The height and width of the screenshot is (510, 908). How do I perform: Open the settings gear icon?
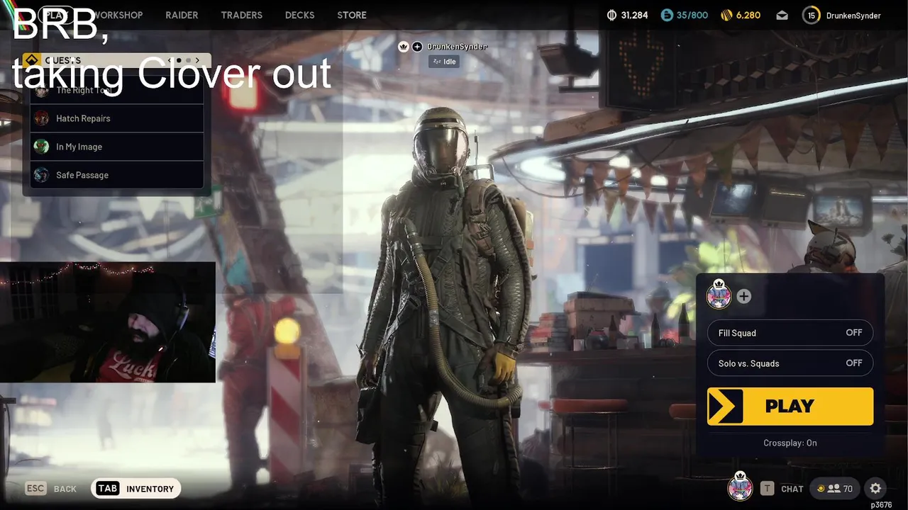pyautogui.click(x=875, y=489)
